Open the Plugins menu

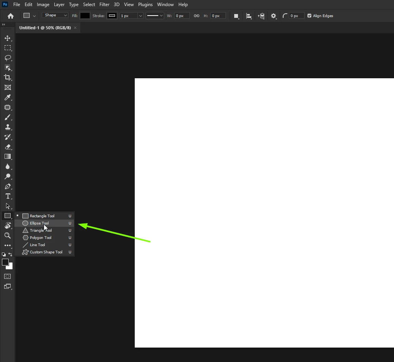click(x=145, y=5)
